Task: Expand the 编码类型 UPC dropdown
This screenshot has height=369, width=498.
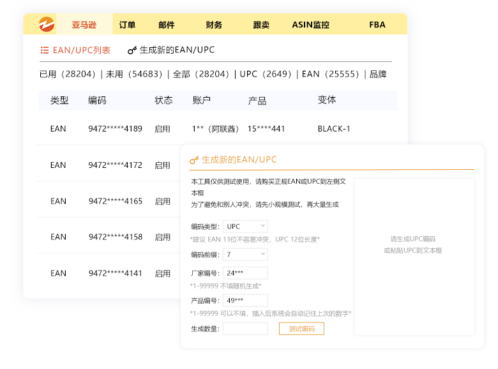Action: click(245, 227)
